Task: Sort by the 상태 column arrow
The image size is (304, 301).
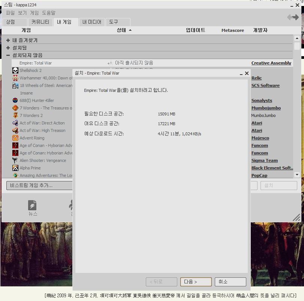Action: (x=130, y=30)
